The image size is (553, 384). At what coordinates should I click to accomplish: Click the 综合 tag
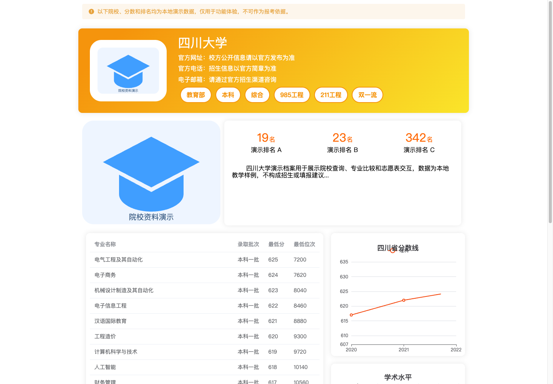(257, 95)
